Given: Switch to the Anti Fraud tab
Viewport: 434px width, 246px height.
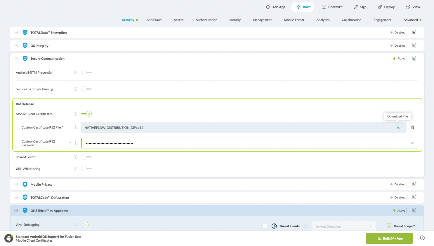Looking at the screenshot, I should (x=154, y=20).
